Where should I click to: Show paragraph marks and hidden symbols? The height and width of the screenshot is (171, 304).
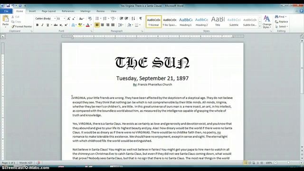pos(141,19)
